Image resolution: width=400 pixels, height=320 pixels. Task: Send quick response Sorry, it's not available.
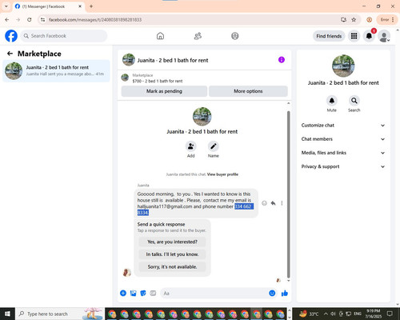click(x=172, y=266)
